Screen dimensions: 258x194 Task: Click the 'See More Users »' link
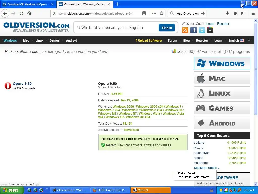click(207, 168)
